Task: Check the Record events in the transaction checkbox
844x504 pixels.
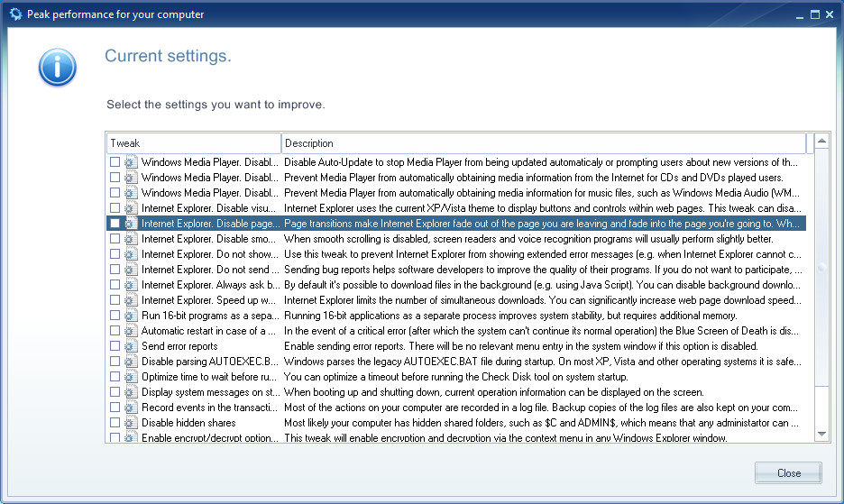Action: tap(115, 408)
